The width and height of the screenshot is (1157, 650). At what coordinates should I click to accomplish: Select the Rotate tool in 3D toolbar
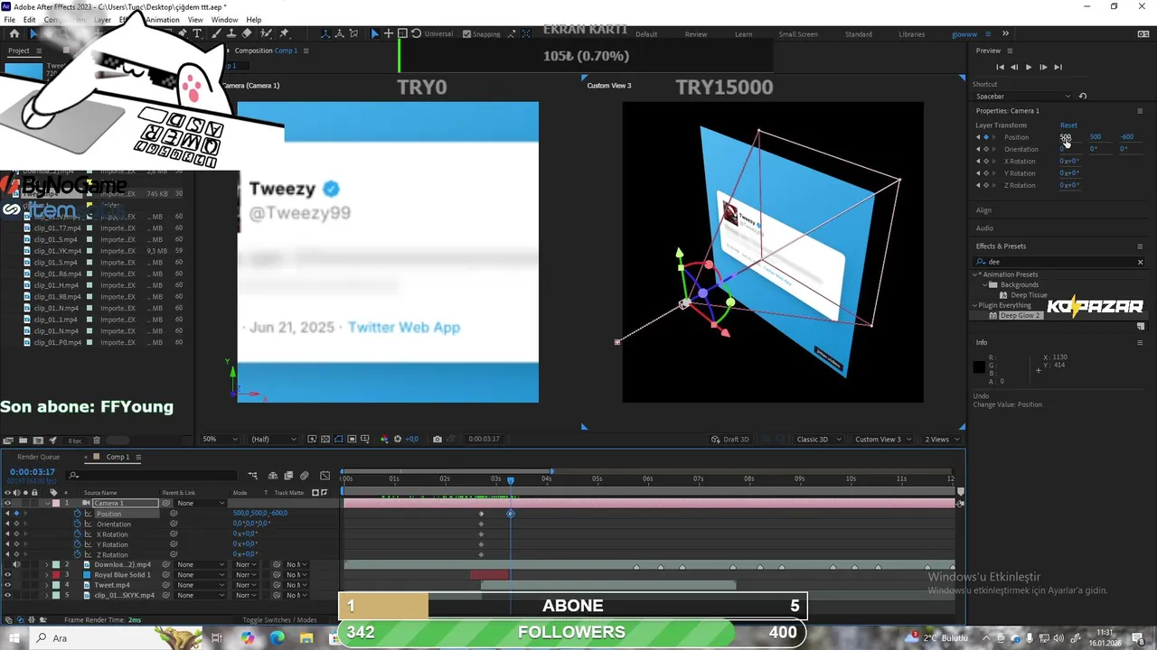pyautogui.click(x=416, y=33)
